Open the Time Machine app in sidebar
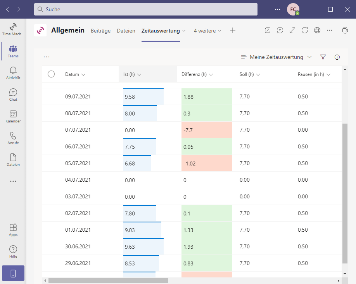Image resolution: width=356 pixels, height=284 pixels. click(x=13, y=29)
